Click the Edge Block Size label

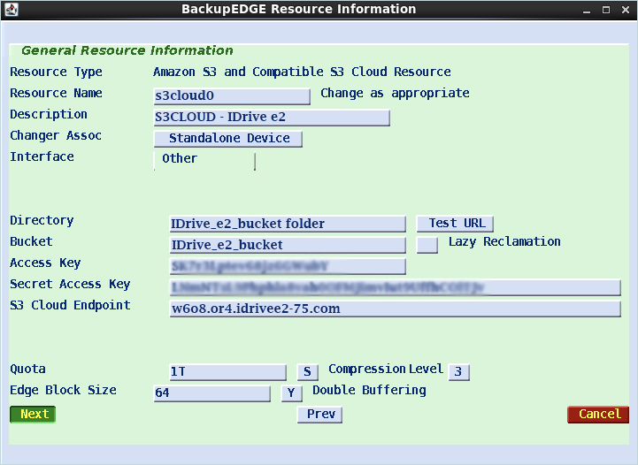[x=63, y=390]
